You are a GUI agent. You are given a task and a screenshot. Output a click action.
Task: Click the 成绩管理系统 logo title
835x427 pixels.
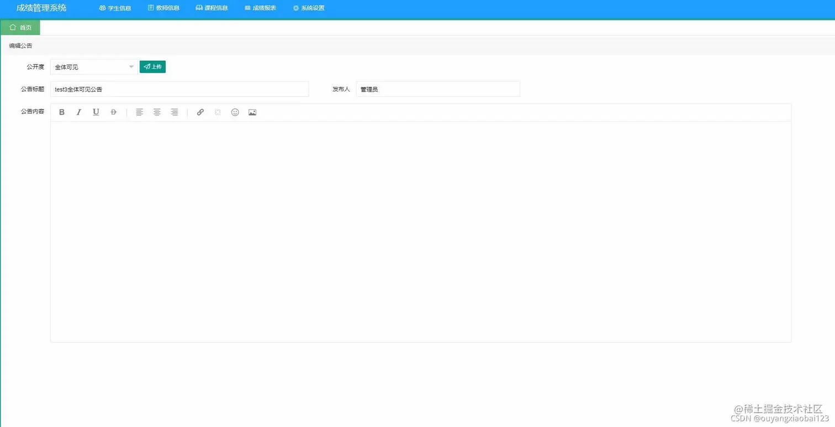tap(41, 8)
